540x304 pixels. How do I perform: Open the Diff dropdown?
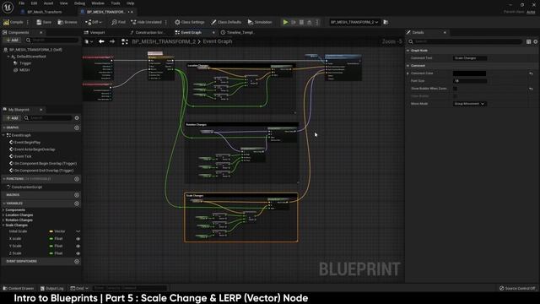pos(94,22)
